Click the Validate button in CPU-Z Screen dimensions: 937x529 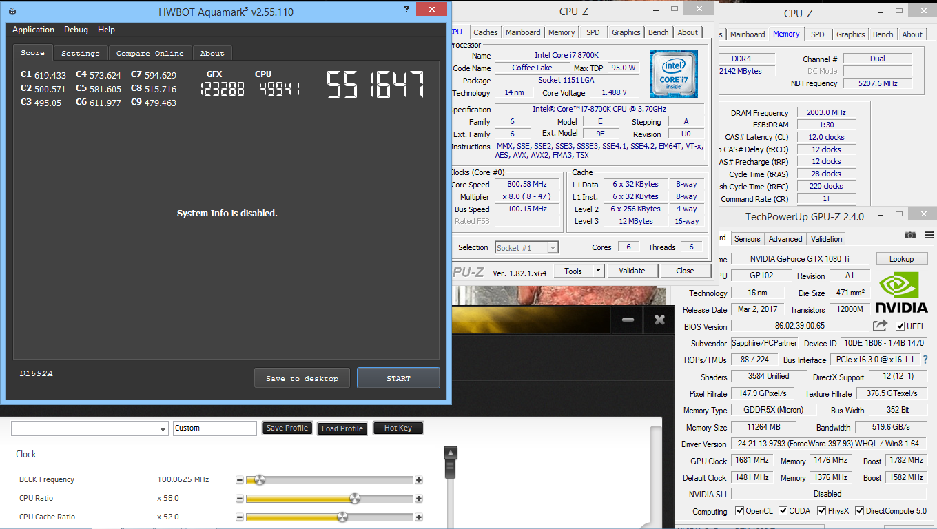coord(632,271)
